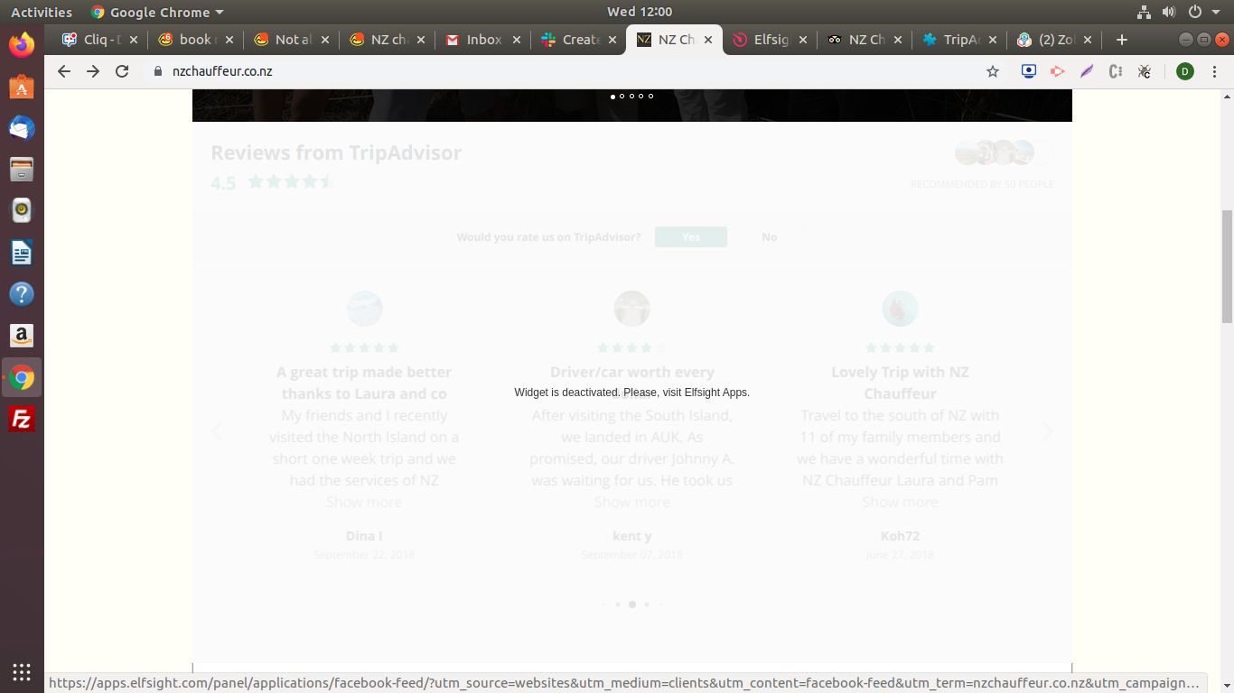1234x693 pixels.
Task: Expand the Google Chrome app menu
Action: (157, 12)
